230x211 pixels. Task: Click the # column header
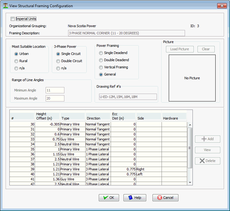[x=22, y=116]
